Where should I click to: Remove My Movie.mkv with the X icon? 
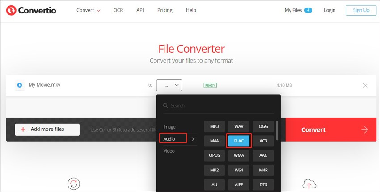(x=365, y=85)
